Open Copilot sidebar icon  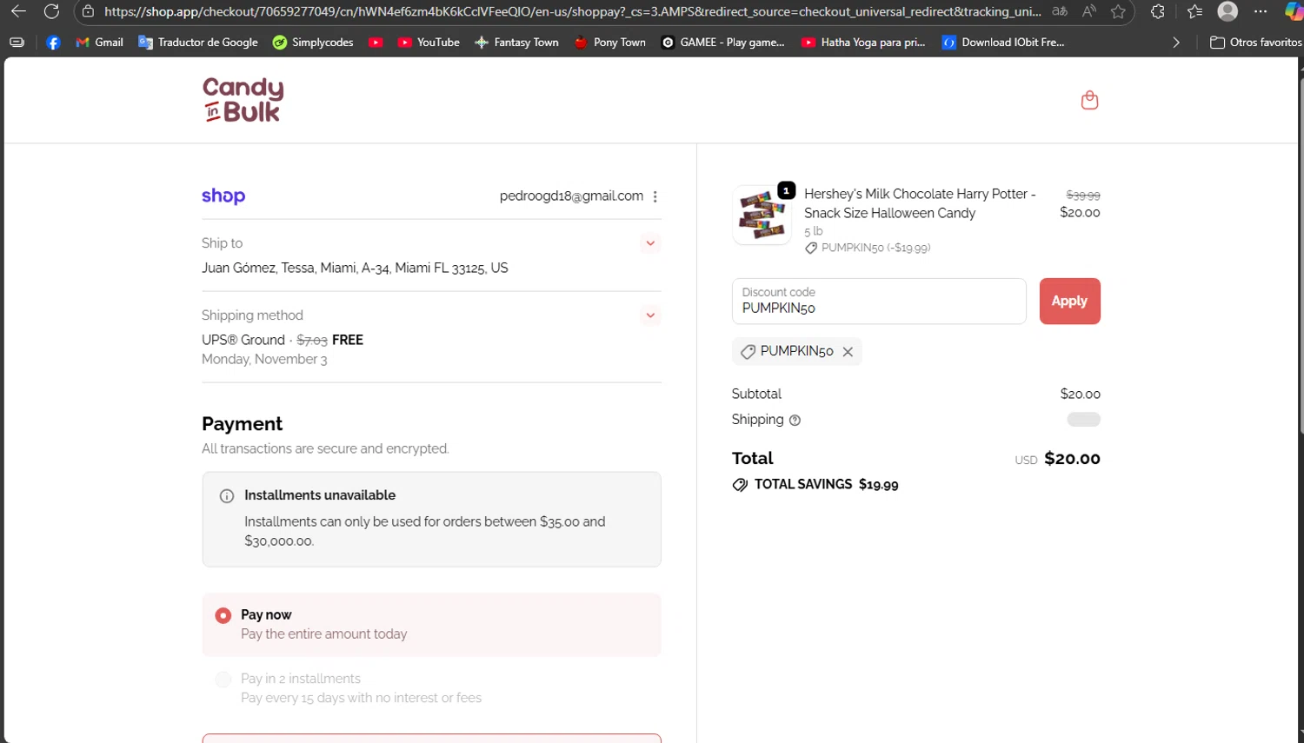tap(1294, 11)
